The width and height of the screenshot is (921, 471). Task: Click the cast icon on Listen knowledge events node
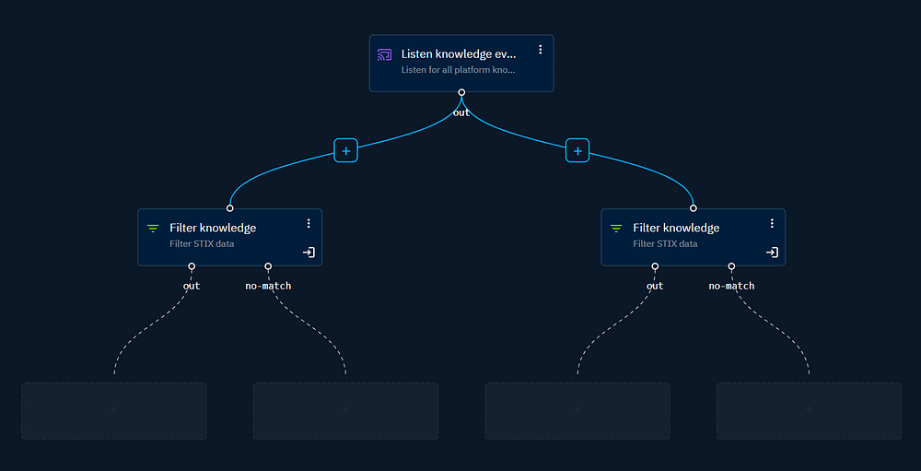[x=385, y=55]
